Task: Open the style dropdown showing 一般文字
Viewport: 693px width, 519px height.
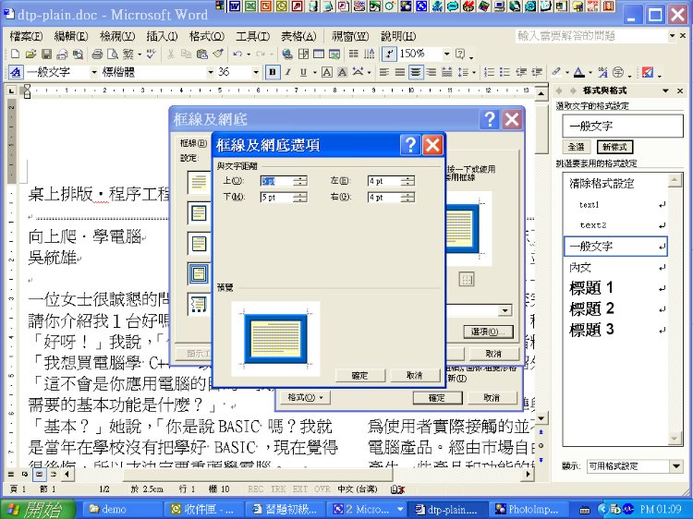Action: tap(93, 72)
